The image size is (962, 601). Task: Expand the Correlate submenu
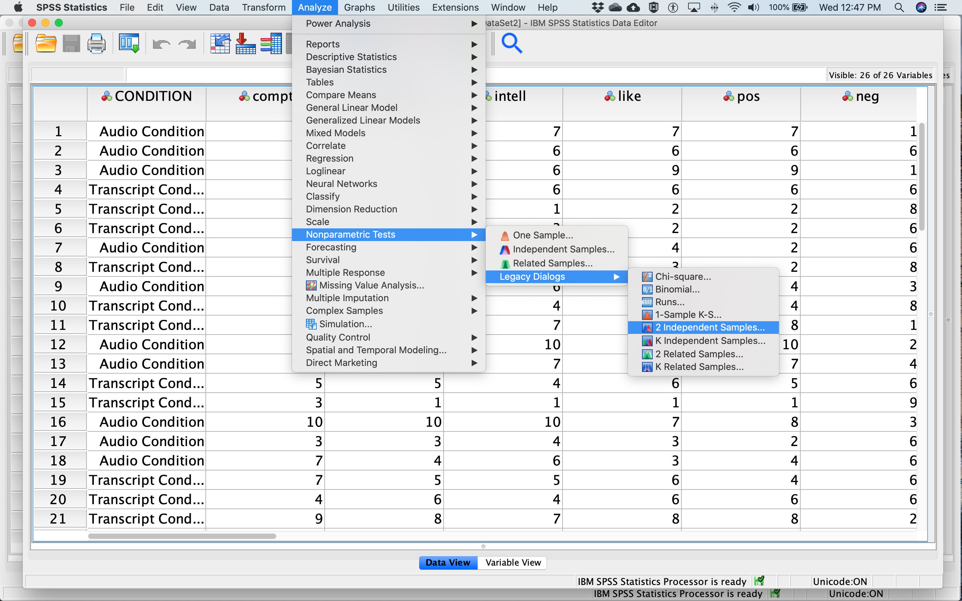tap(388, 146)
